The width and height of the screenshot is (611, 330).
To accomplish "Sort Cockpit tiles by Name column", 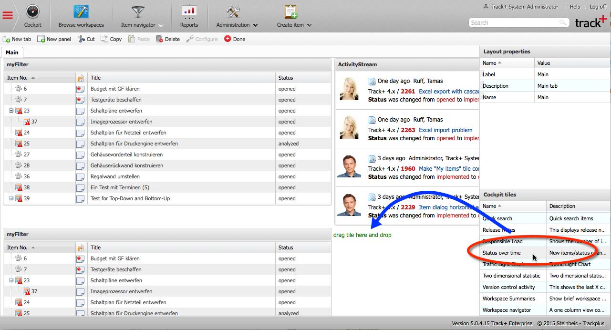I will click(x=513, y=206).
